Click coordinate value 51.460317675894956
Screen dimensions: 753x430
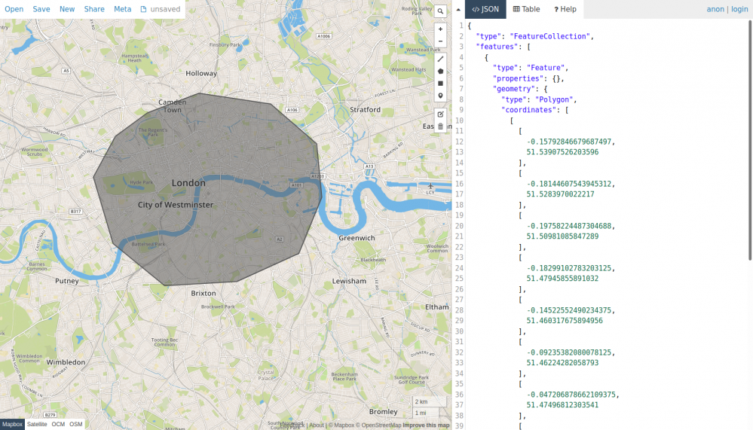coord(565,322)
